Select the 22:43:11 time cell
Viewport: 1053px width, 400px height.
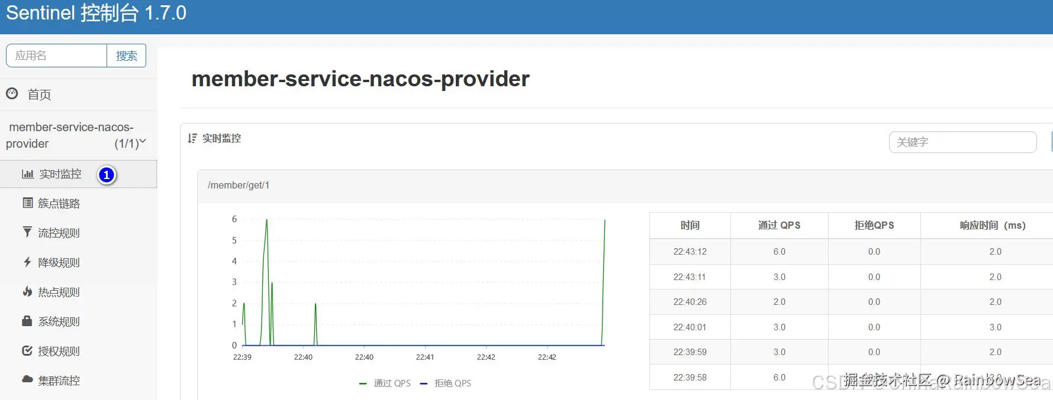click(690, 277)
